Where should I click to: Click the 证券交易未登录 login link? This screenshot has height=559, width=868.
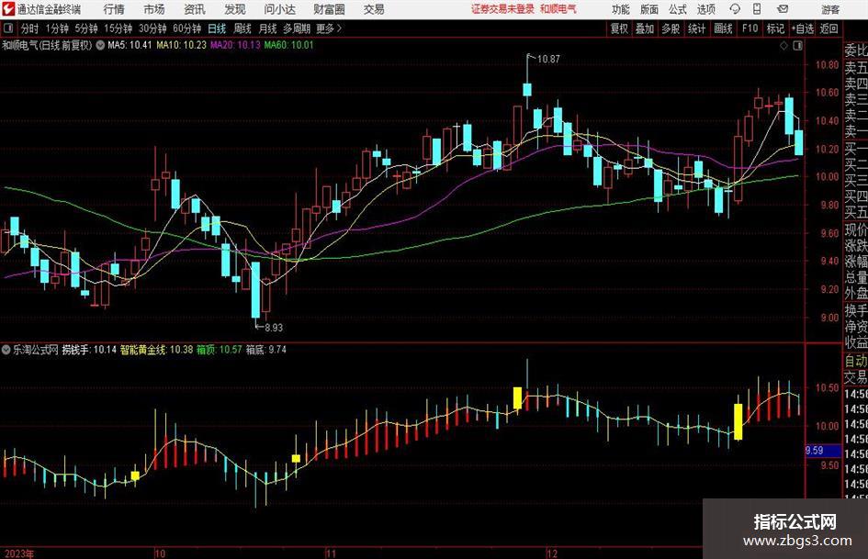click(x=502, y=9)
